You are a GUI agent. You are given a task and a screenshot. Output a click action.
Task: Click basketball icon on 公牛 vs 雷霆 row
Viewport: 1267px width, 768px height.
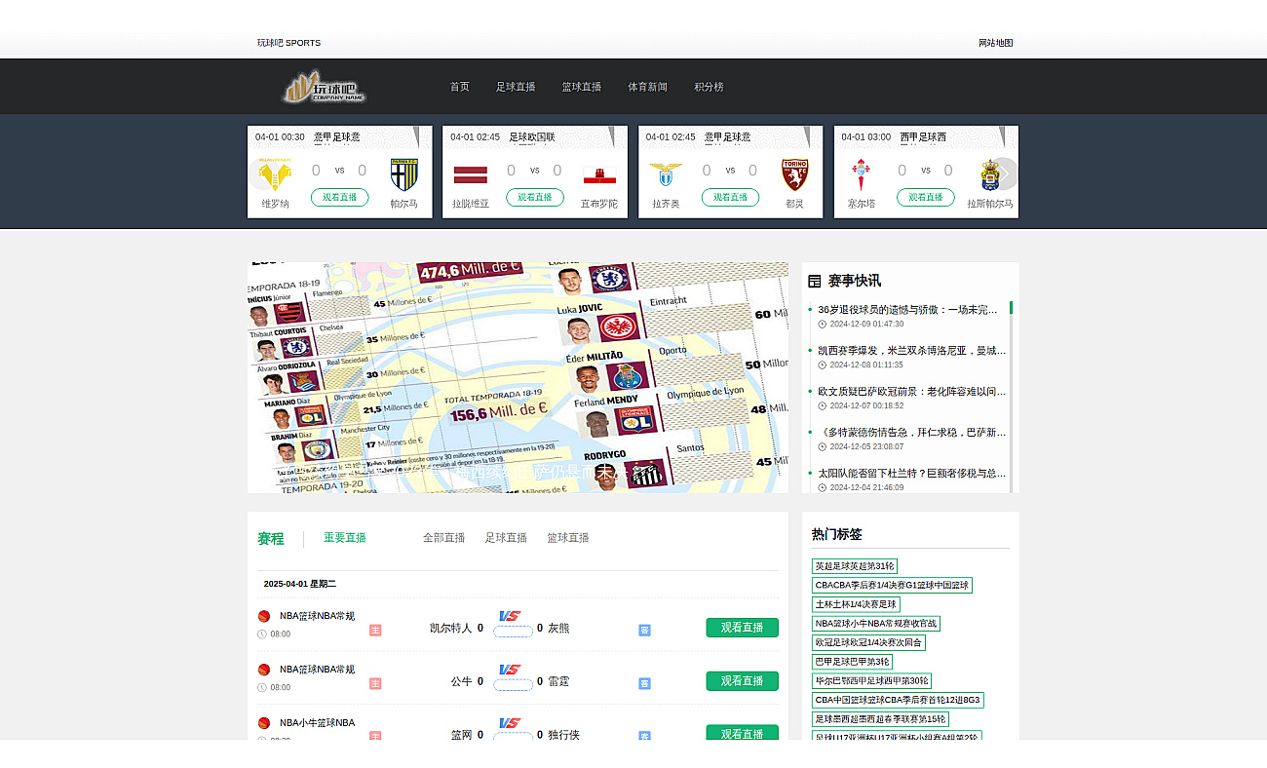[263, 670]
